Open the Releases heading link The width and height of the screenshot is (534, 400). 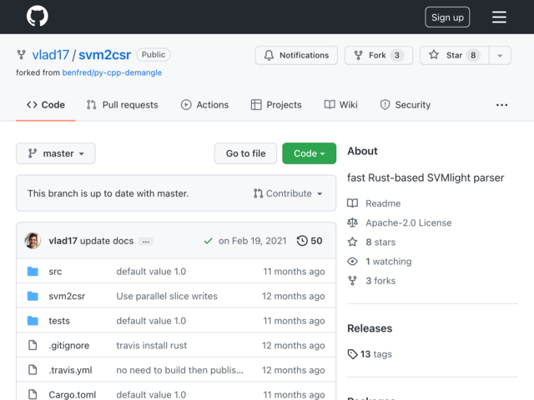(x=370, y=328)
